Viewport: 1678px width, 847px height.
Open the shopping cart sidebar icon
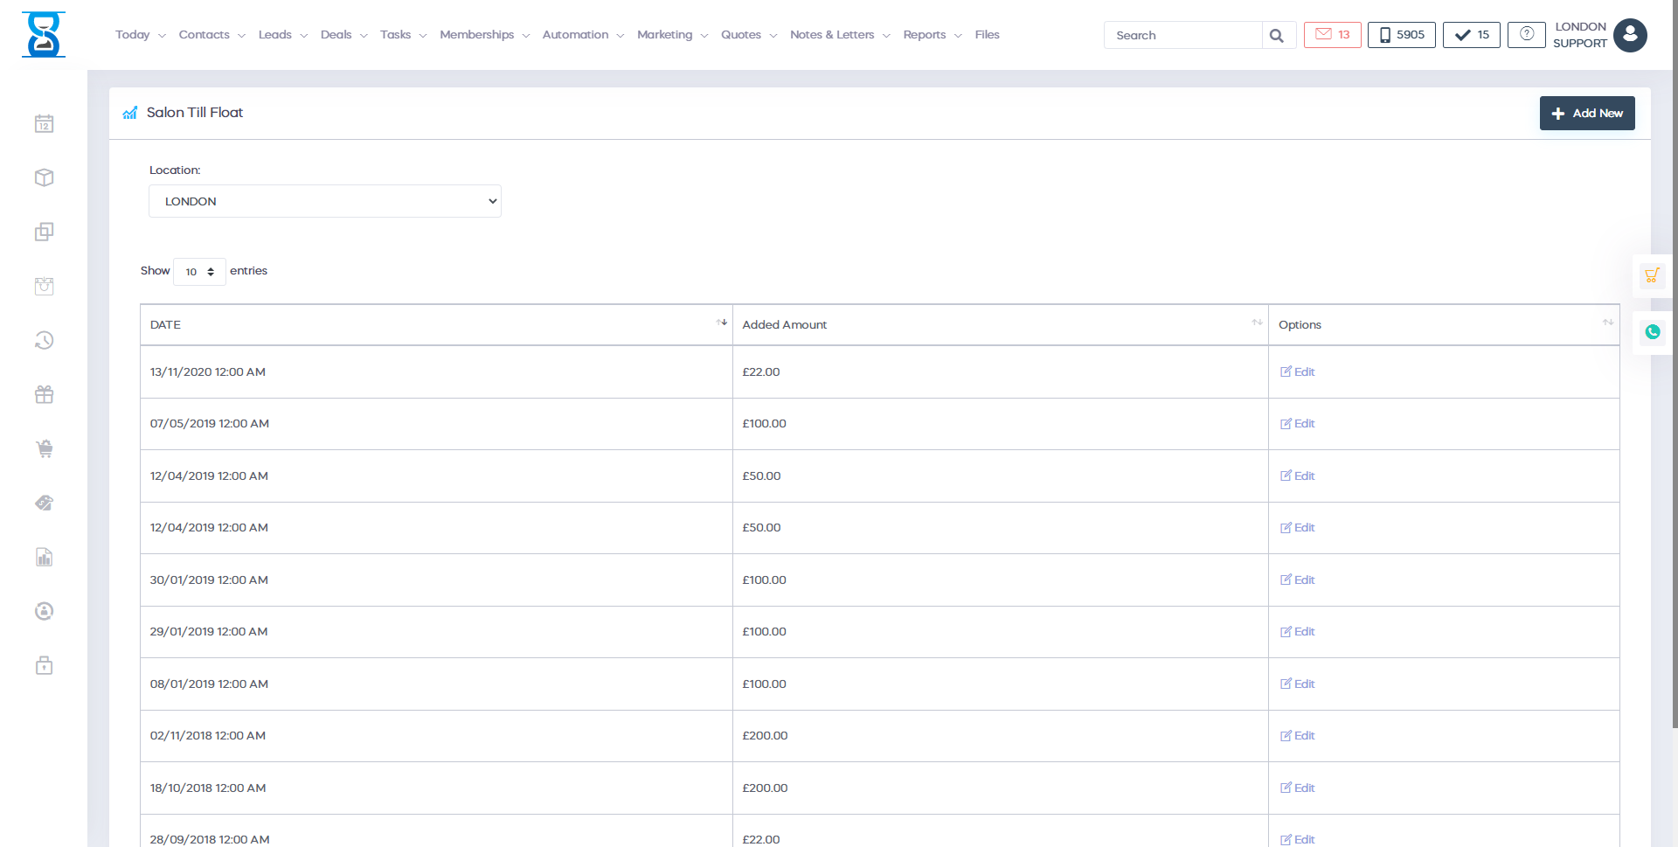[x=44, y=449]
